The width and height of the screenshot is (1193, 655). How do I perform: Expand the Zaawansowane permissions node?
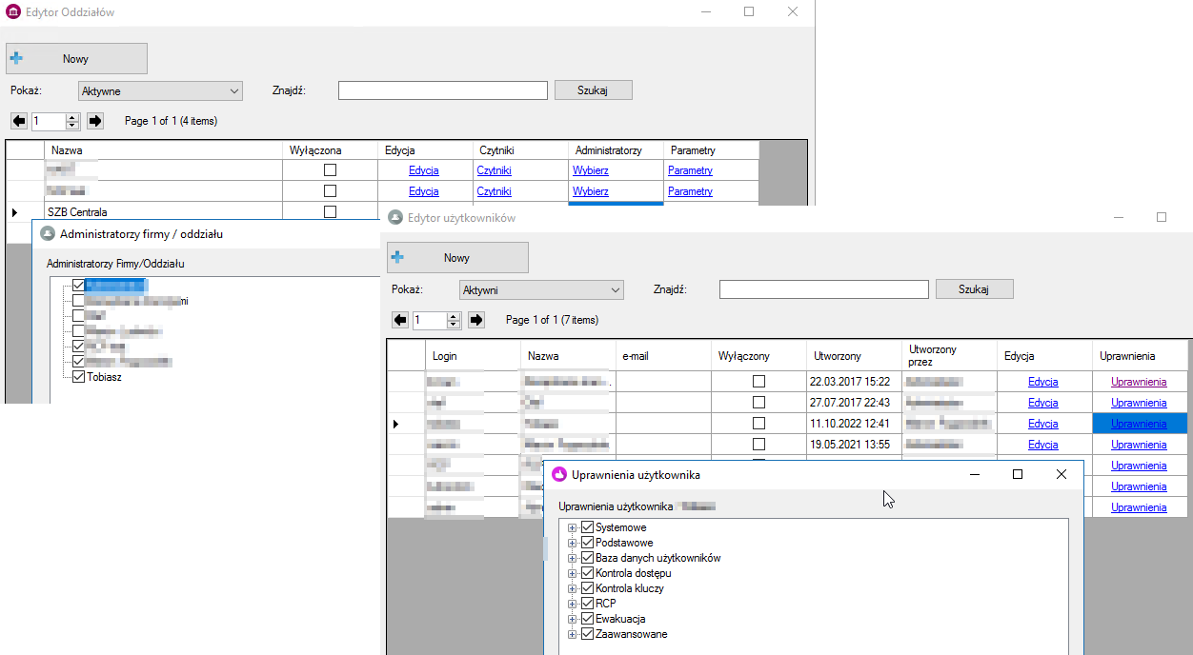click(x=572, y=634)
